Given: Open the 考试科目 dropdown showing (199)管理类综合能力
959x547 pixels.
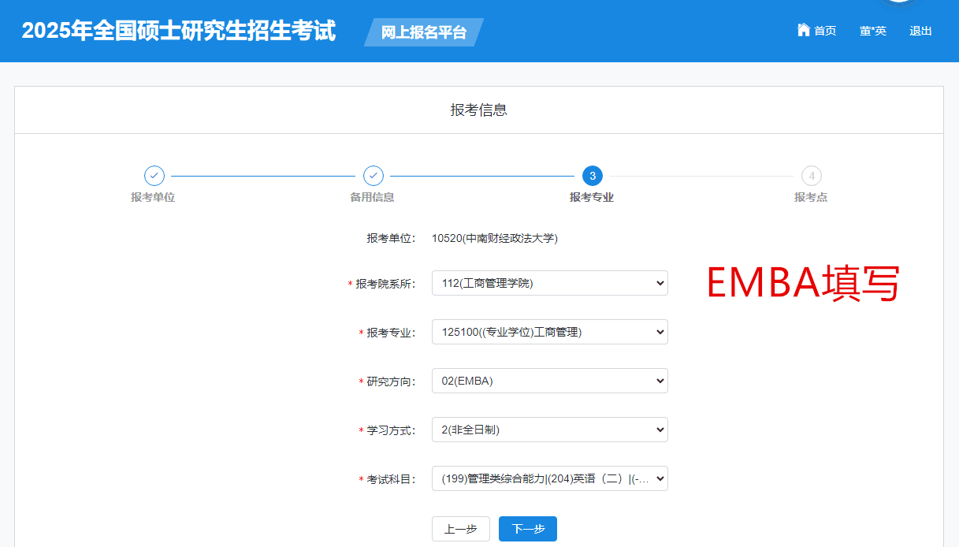Looking at the screenshot, I should click(550, 478).
